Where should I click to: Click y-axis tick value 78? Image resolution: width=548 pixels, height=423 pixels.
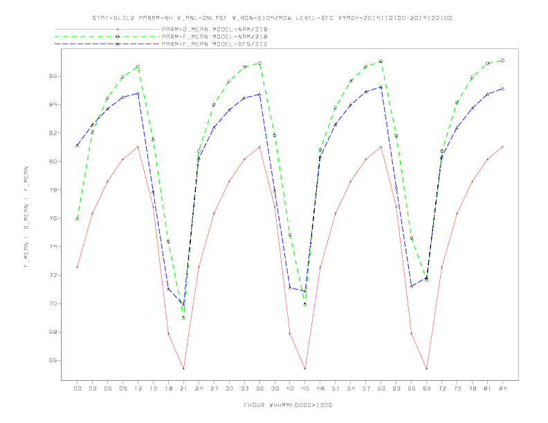coord(53,190)
